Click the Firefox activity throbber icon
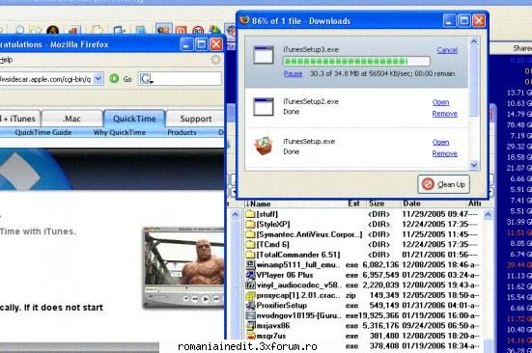The height and width of the screenshot is (353, 532). [x=215, y=60]
